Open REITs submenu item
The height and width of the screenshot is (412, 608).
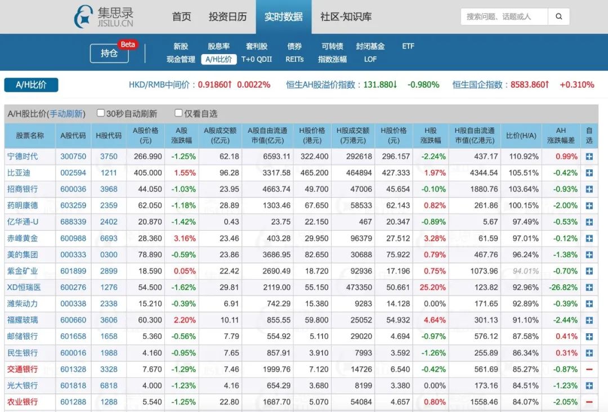tap(294, 59)
